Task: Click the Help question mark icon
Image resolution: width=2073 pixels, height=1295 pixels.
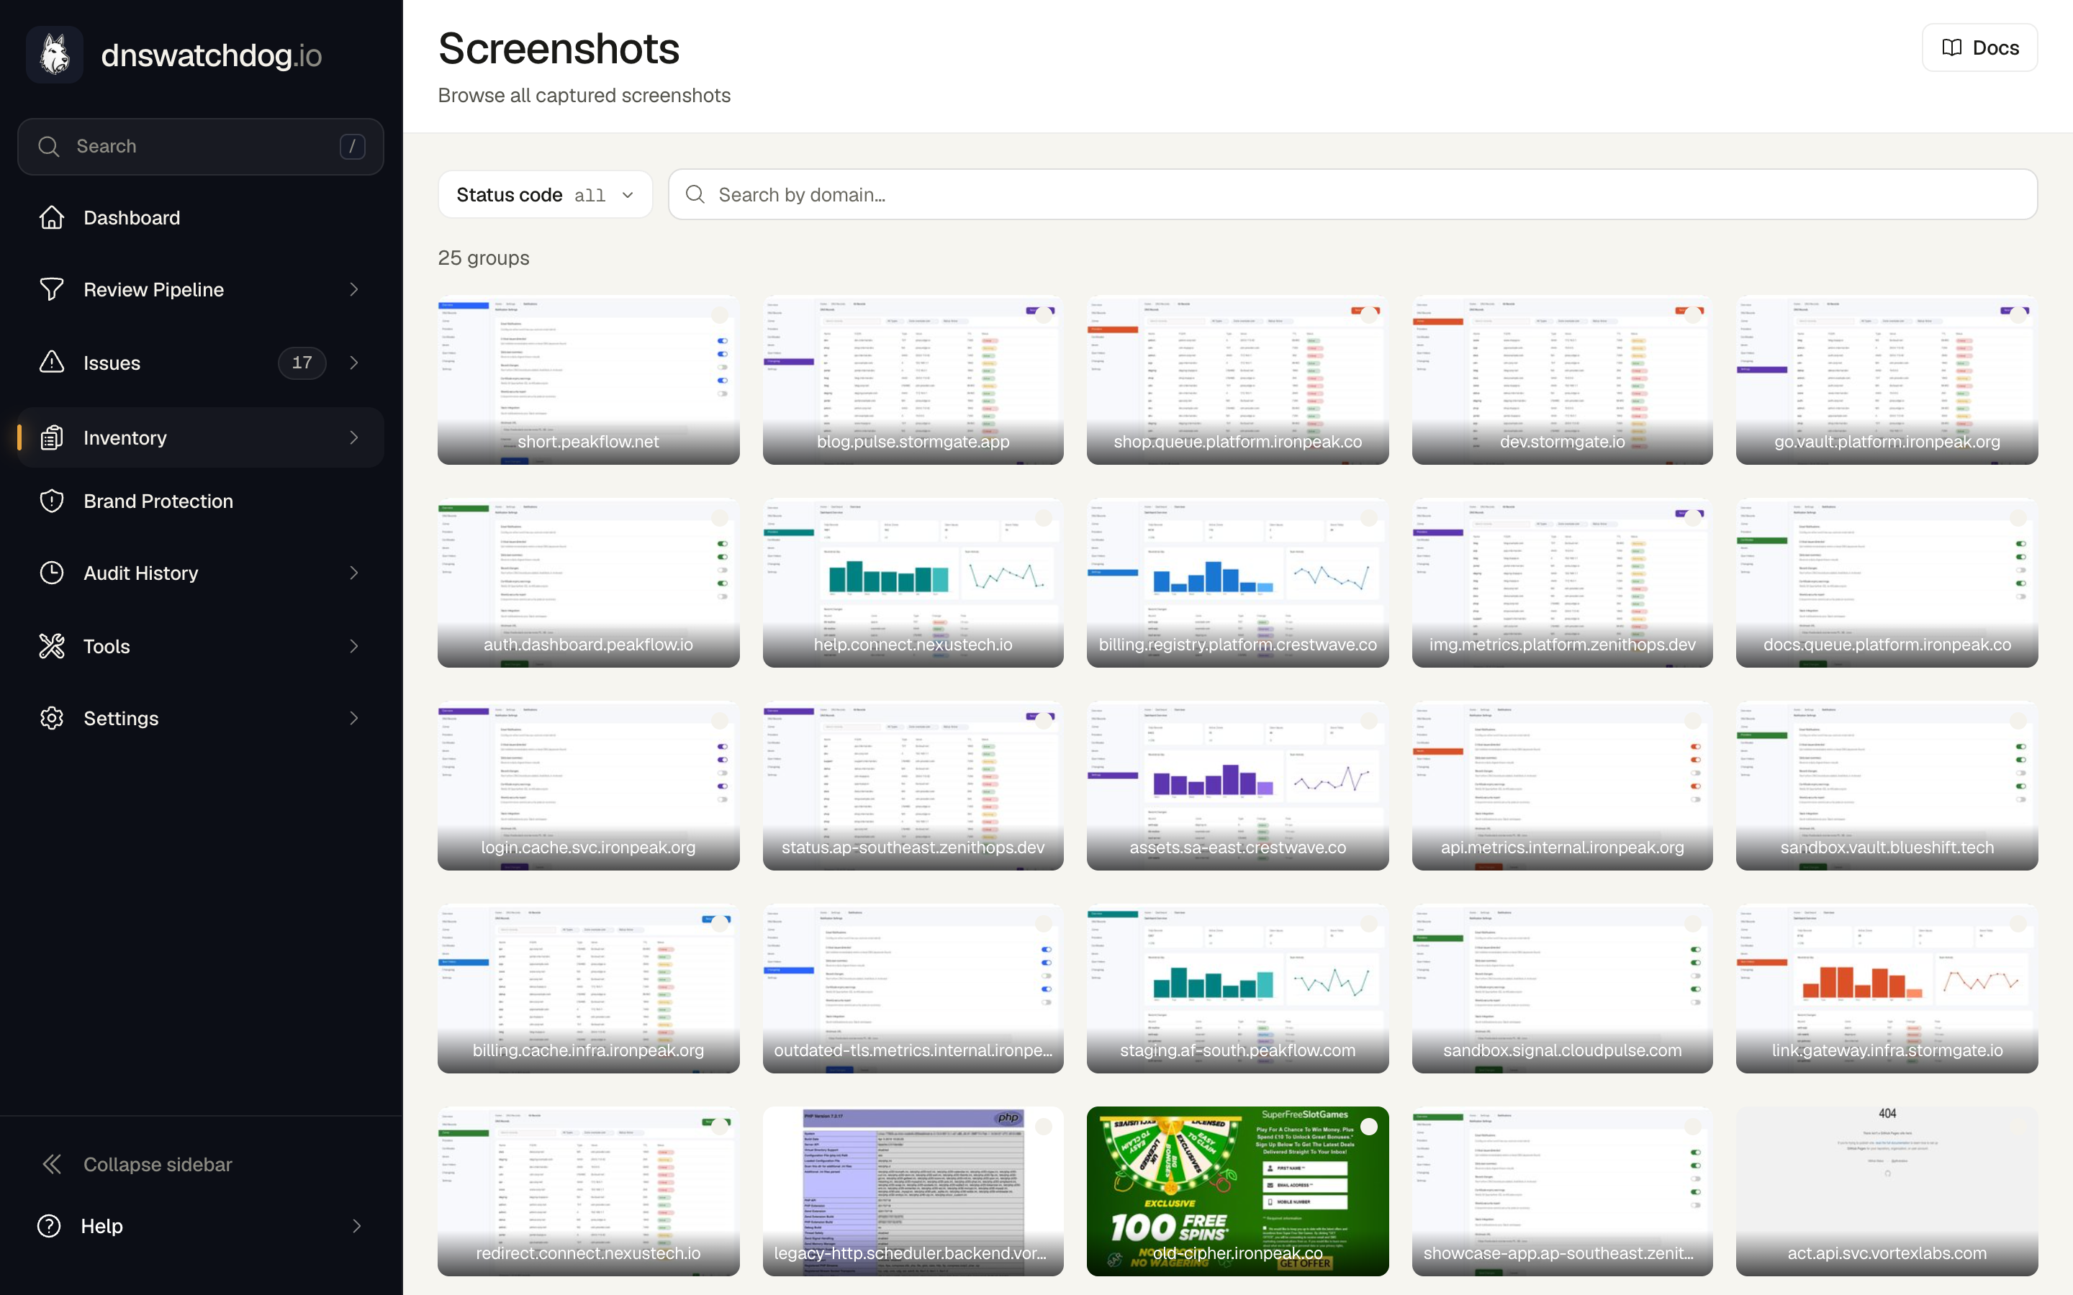Action: pyautogui.click(x=49, y=1226)
